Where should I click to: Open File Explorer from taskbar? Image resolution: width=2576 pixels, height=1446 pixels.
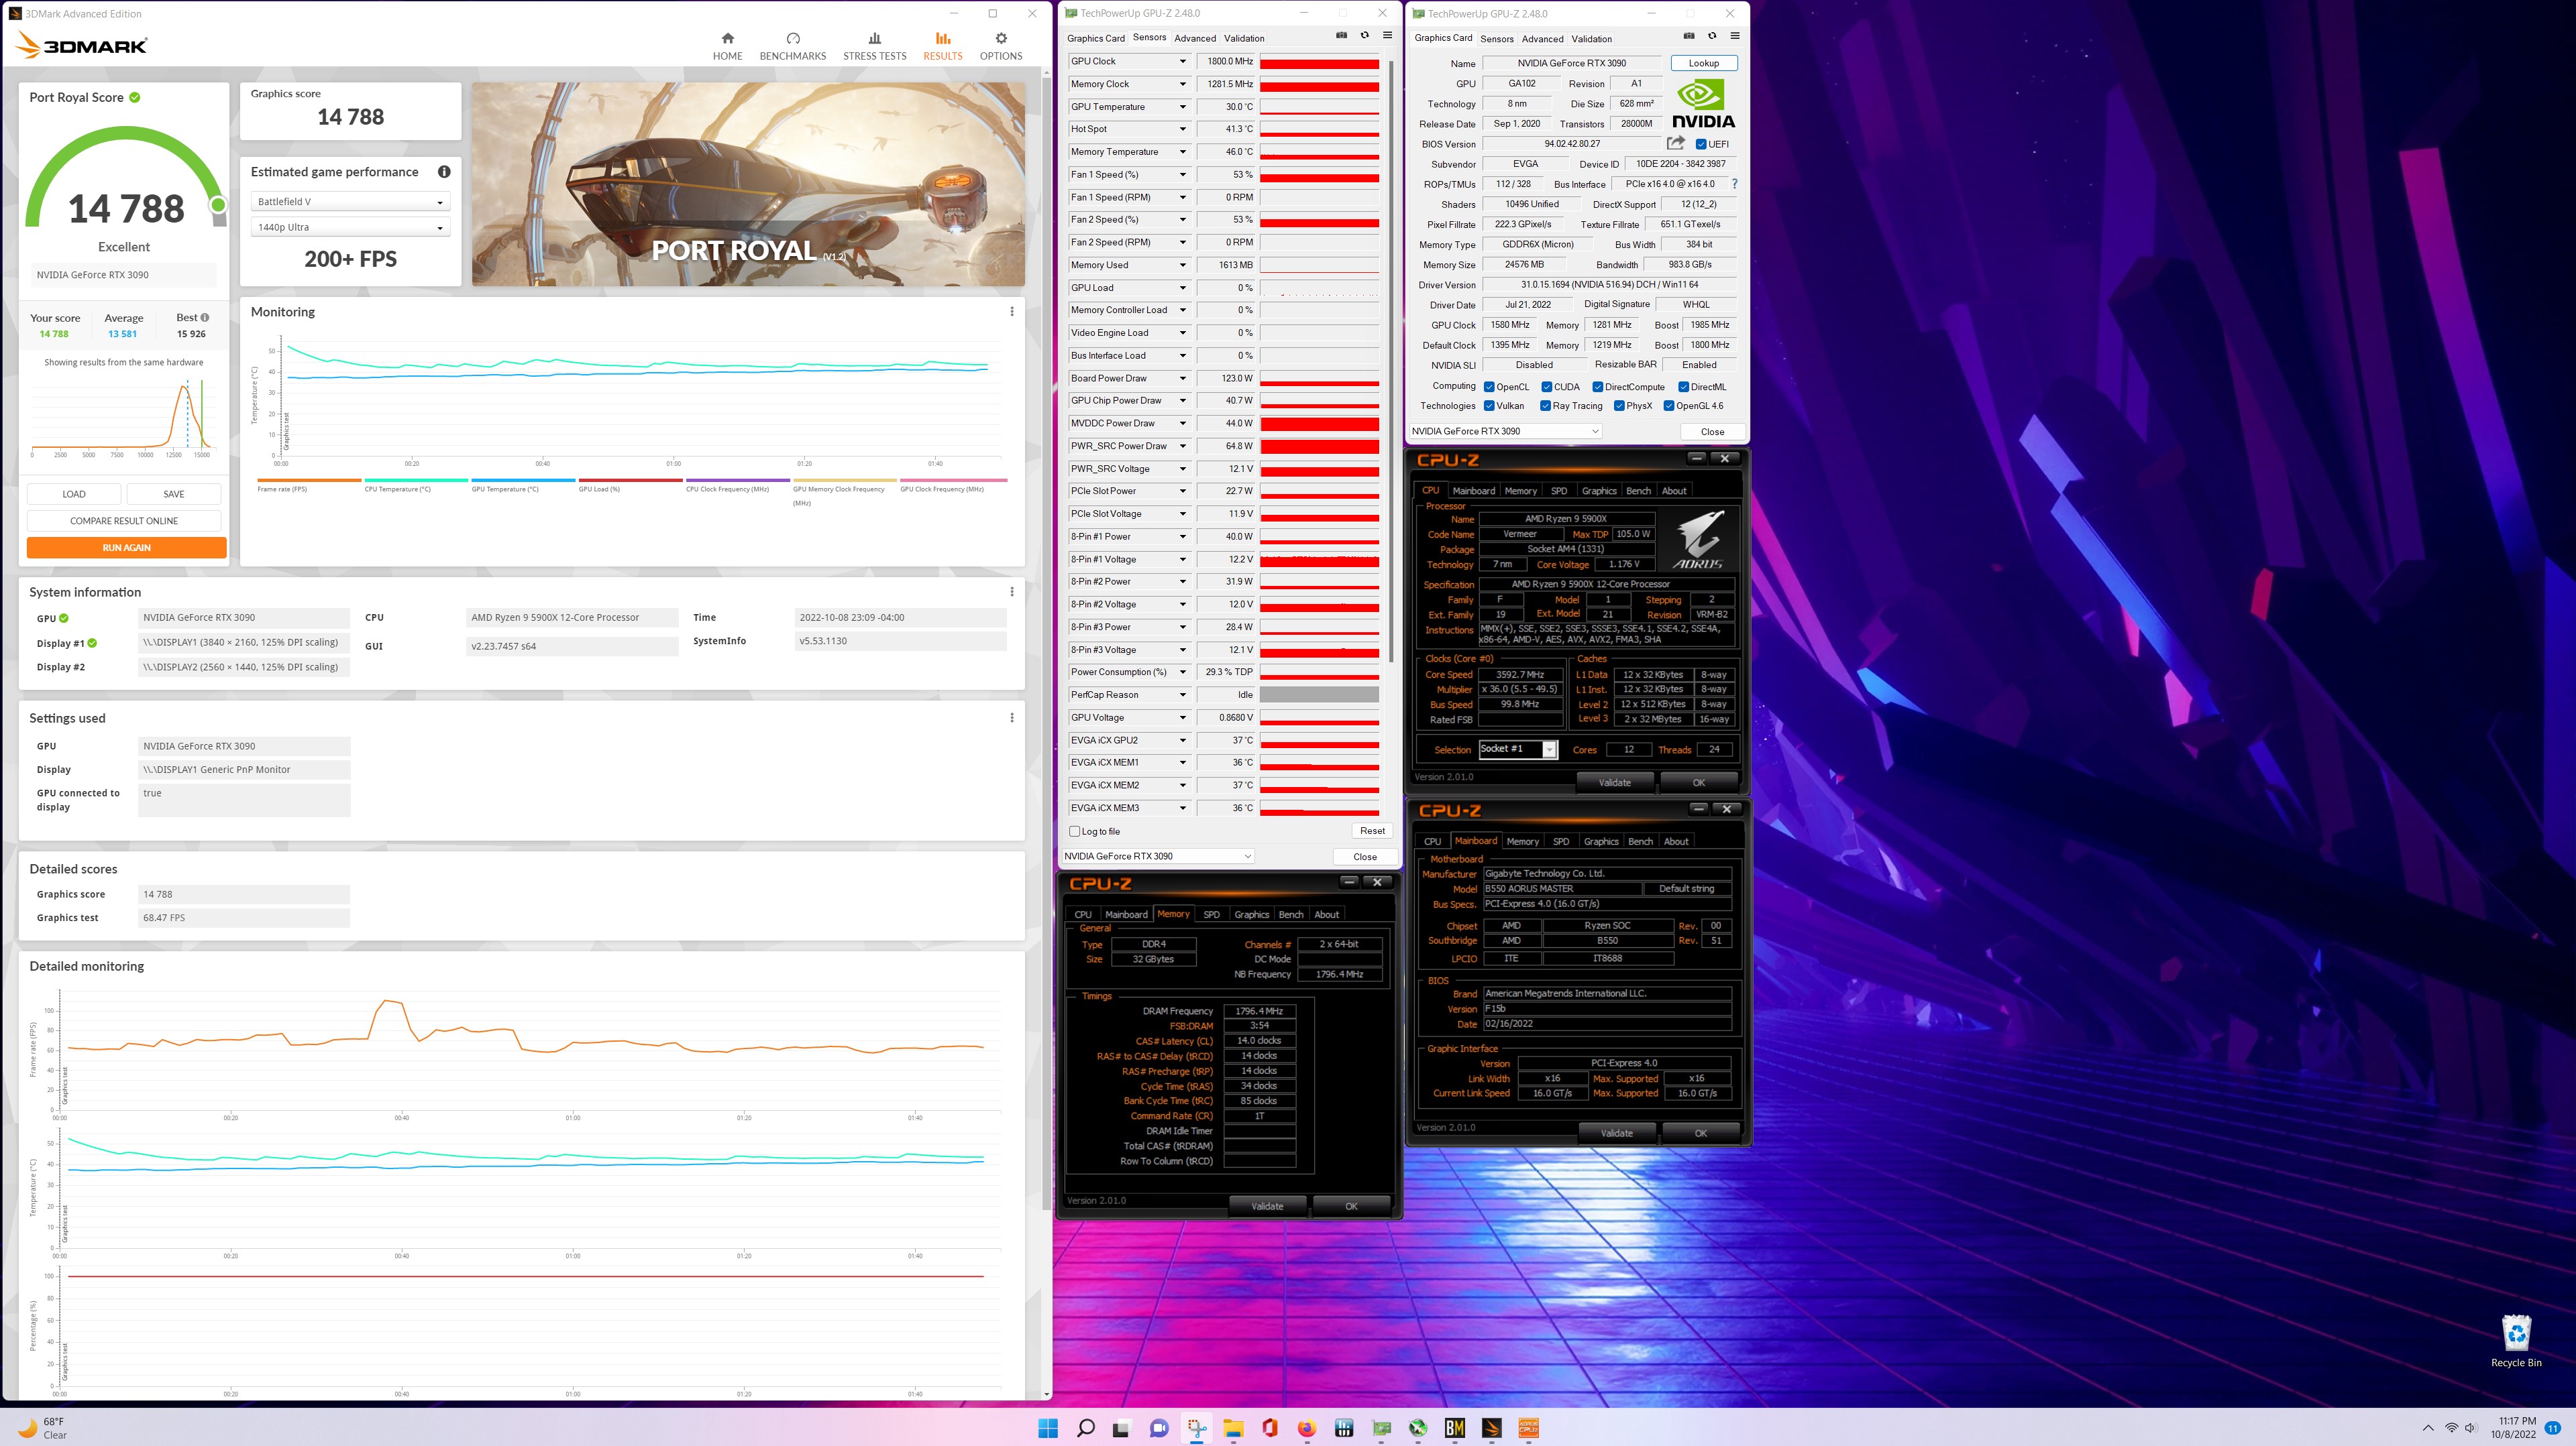(x=1233, y=1428)
